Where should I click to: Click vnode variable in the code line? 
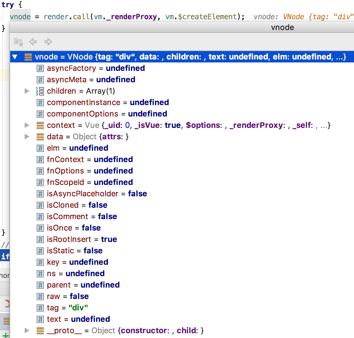click(x=20, y=17)
